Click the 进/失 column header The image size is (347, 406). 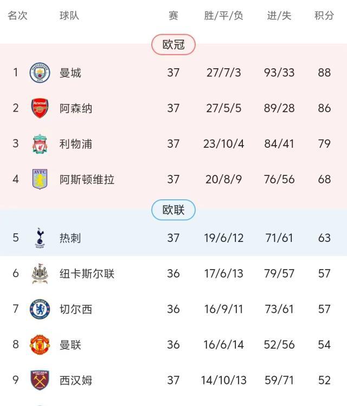[x=279, y=16]
